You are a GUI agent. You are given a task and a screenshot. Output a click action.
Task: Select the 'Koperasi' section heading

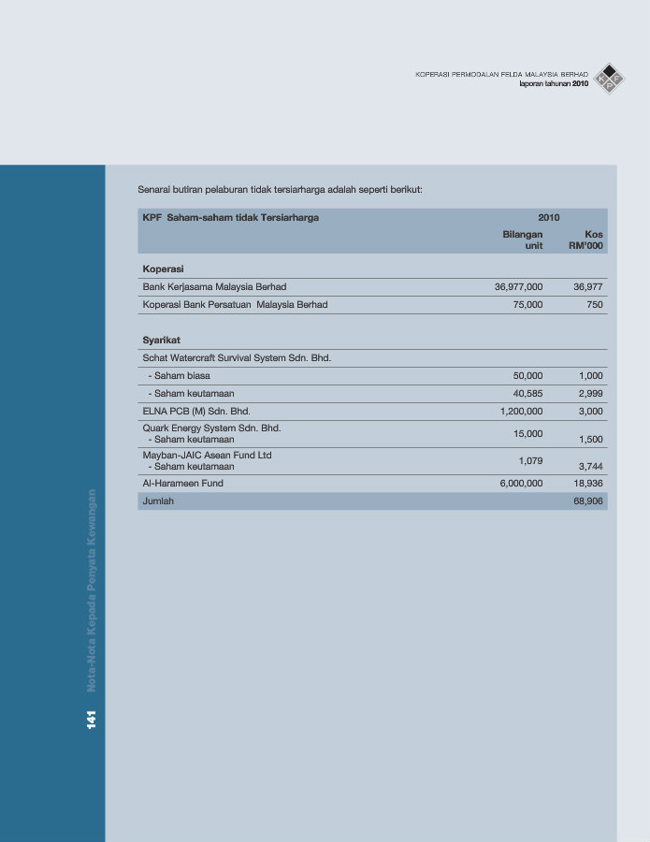point(163,269)
